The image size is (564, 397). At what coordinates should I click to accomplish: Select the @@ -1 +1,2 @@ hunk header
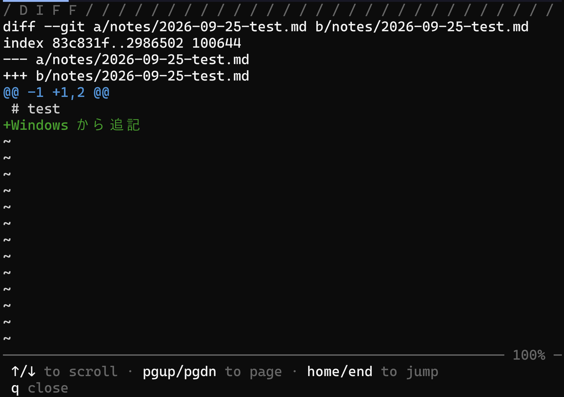pyautogui.click(x=56, y=93)
